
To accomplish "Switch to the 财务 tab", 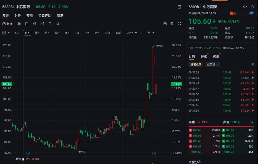I will pyautogui.click(x=18, y=16).
